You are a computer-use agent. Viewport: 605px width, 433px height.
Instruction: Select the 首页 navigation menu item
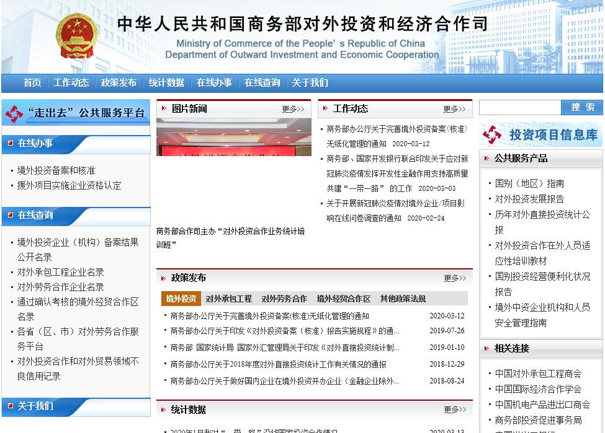(32, 82)
